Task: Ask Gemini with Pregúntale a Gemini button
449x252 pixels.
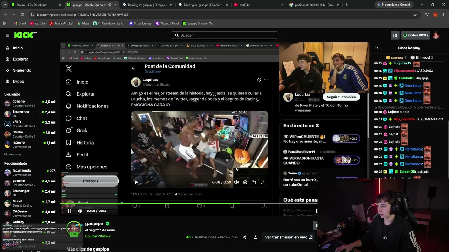Action: pos(393,5)
